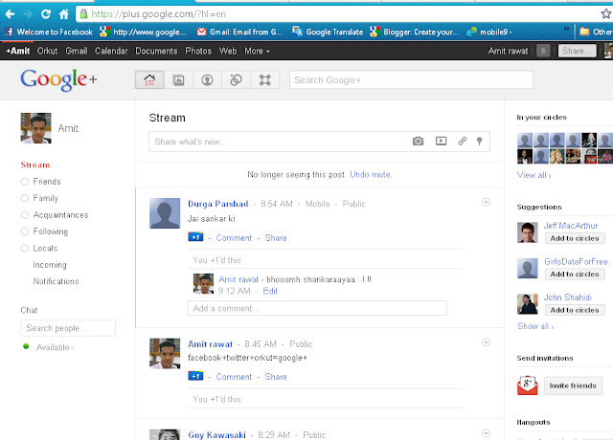
Task: Open Gmail in top bar
Action: tap(77, 51)
